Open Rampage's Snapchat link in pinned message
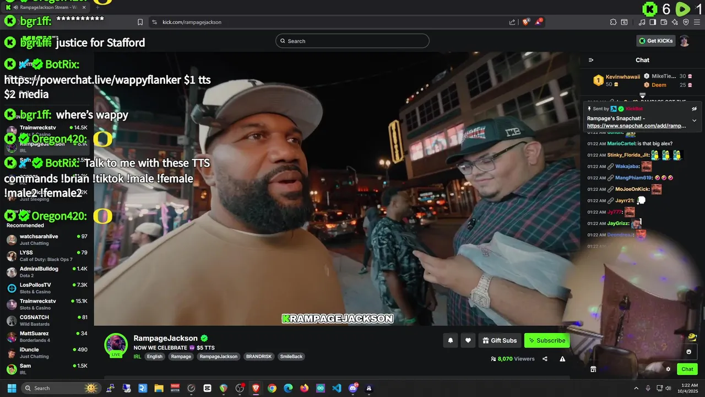Image resolution: width=705 pixels, height=397 pixels. (x=637, y=126)
